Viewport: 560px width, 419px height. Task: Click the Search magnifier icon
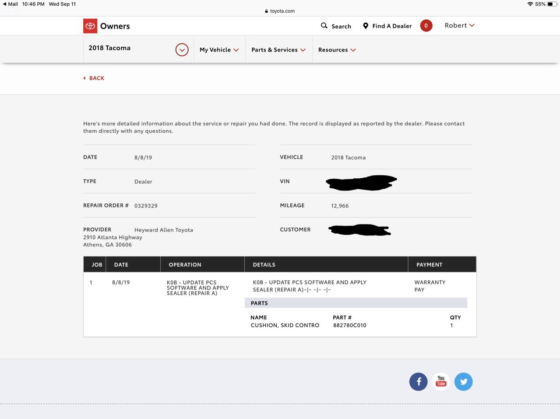324,26
